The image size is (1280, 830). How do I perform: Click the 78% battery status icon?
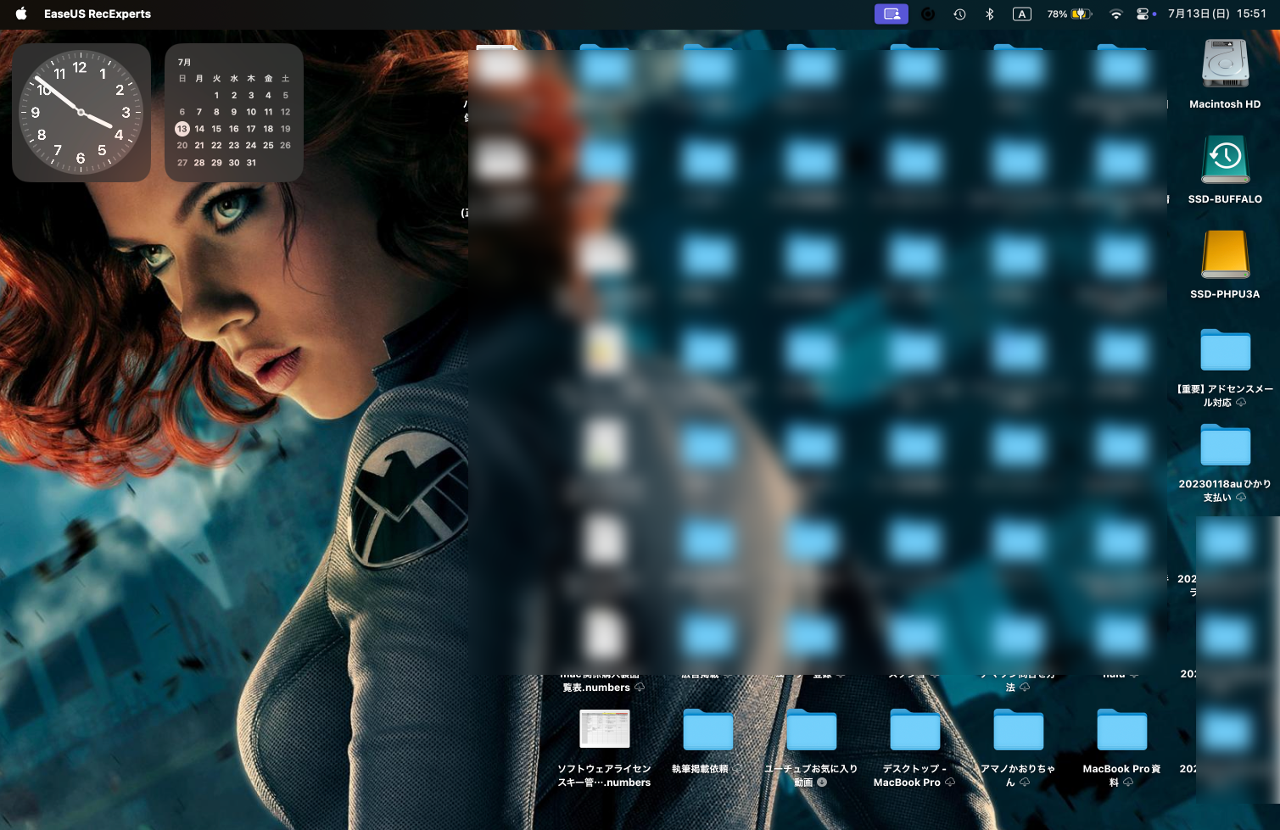pos(1069,14)
